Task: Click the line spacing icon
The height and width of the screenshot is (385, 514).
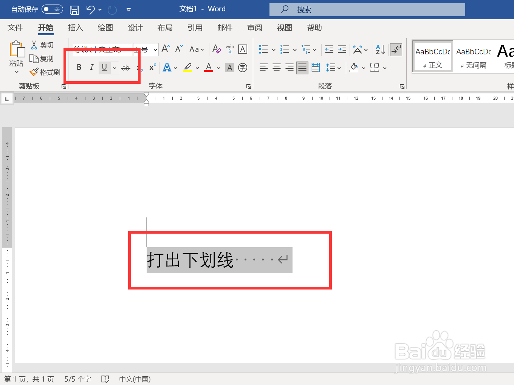Action: 331,68
